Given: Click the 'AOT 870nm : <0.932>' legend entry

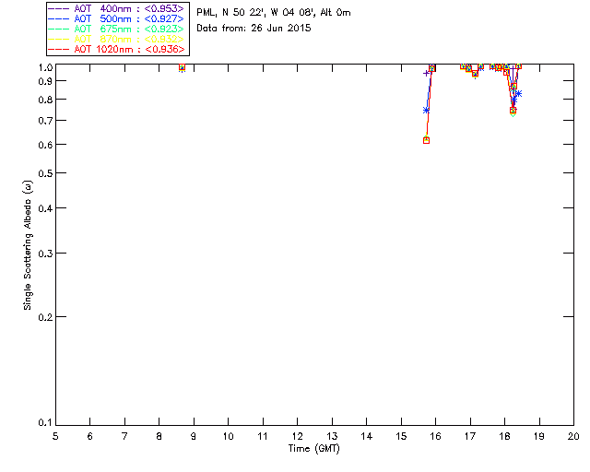Looking at the screenshot, I should pos(116,39).
